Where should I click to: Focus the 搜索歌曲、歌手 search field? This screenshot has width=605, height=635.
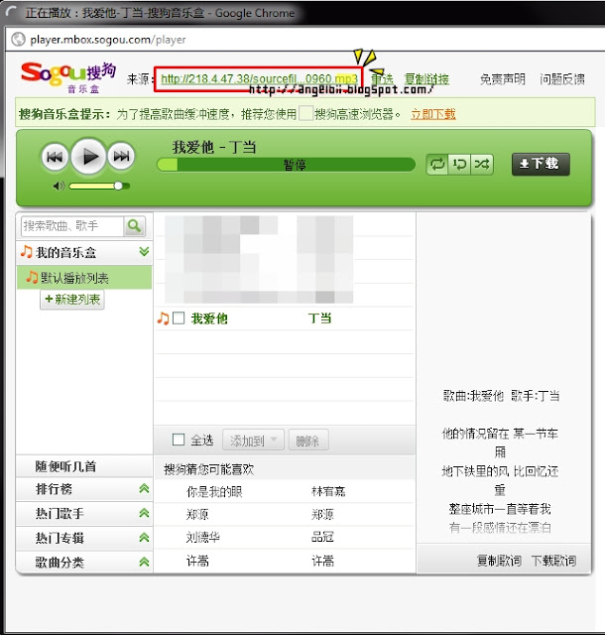click(x=72, y=226)
